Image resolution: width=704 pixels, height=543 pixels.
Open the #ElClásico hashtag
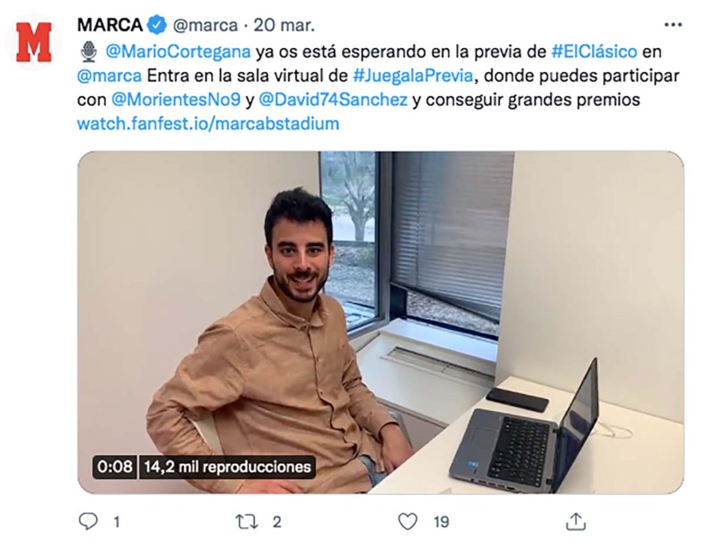pos(594,51)
